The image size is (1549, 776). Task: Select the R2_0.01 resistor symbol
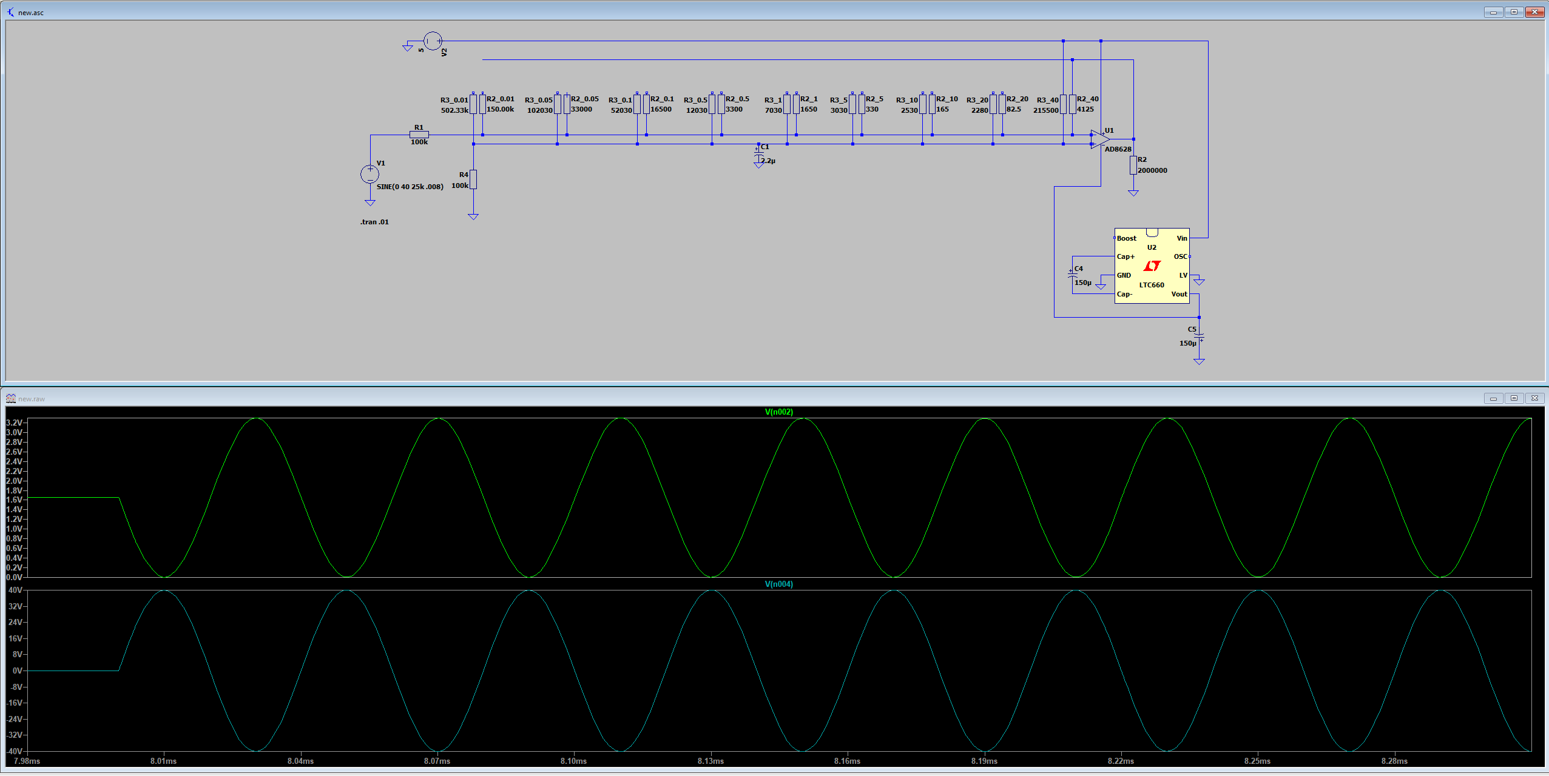[x=483, y=104]
